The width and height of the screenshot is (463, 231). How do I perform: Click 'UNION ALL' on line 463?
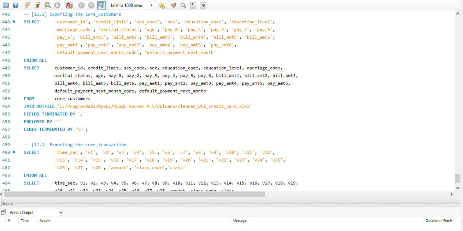click(35, 175)
